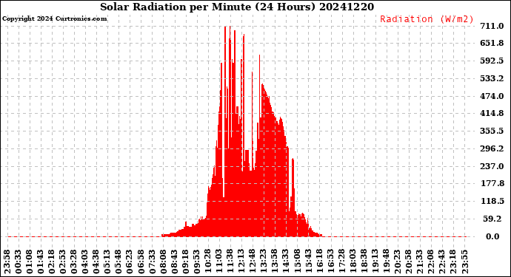
Task: Click the x-axis time label 12:13
Action: (x=242, y=262)
